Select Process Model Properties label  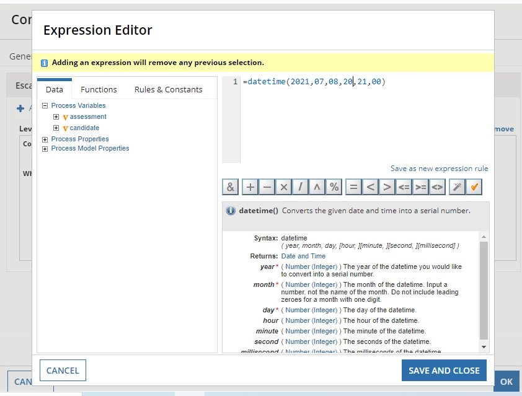click(x=91, y=148)
